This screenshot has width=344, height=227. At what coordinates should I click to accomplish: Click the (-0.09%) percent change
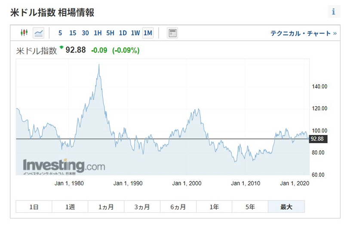click(126, 50)
